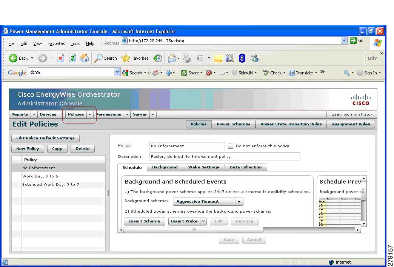Click the Translate button in Google toolbar

coord(301,73)
